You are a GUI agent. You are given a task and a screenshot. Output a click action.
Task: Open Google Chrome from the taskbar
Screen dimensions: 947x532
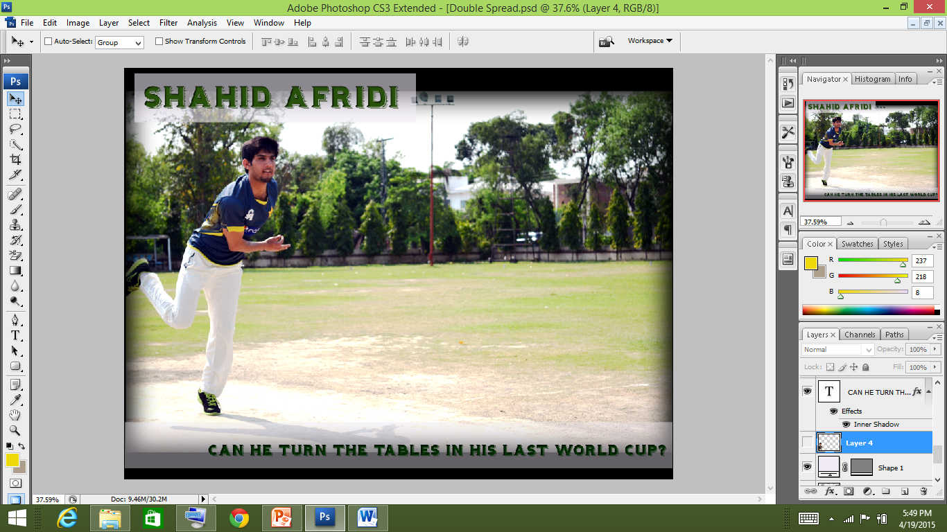point(239,517)
